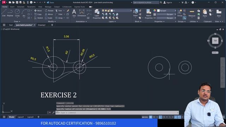Expand the Block panel
The width and height of the screenshot is (226, 127).
click(x=138, y=22)
